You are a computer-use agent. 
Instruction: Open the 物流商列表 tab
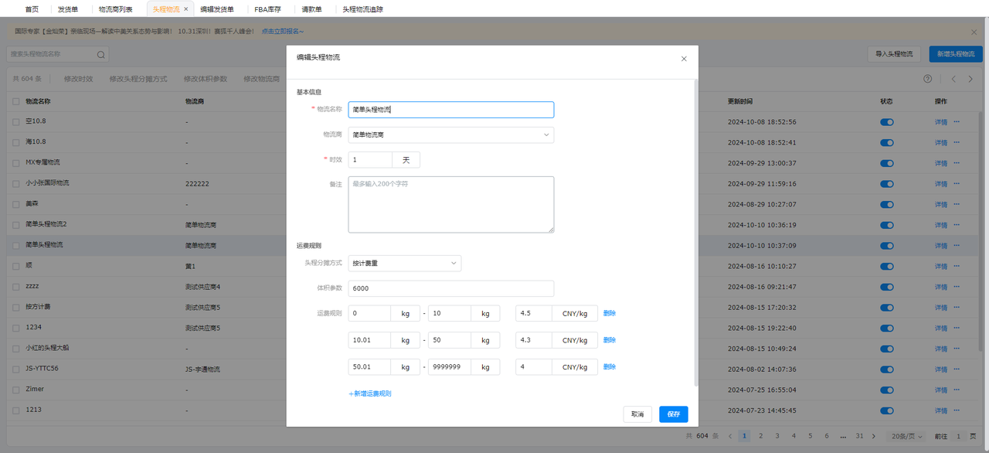click(115, 9)
